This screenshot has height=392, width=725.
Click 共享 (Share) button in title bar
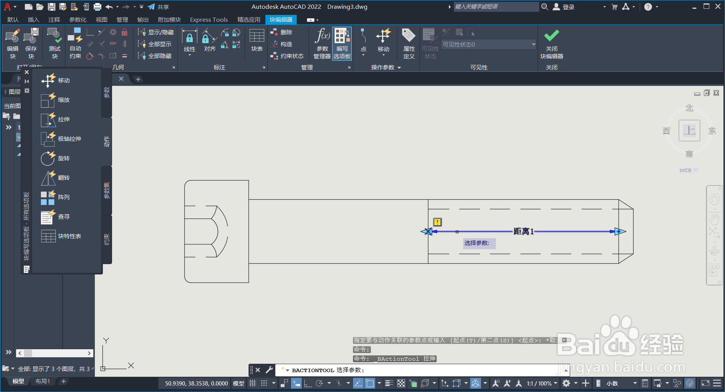tap(158, 6)
